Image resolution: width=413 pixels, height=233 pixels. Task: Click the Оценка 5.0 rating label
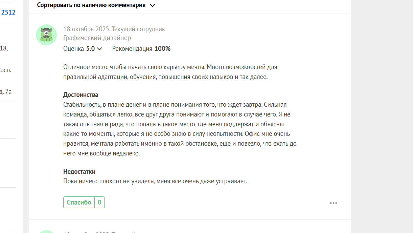(79, 49)
